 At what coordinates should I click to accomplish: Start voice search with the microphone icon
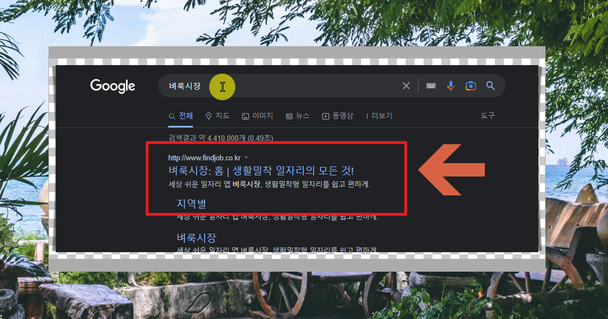click(x=451, y=86)
